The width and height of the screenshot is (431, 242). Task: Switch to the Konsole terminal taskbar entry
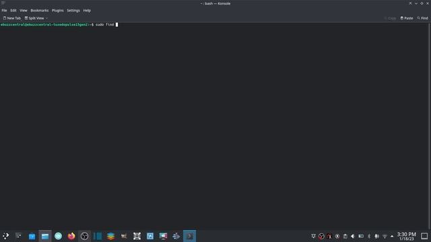click(190, 236)
